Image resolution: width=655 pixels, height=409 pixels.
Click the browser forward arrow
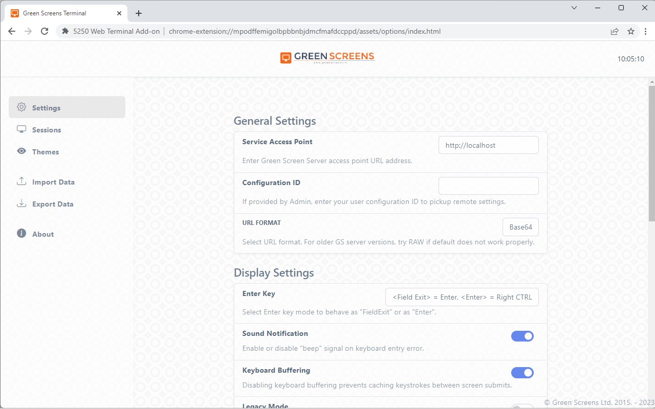[28, 31]
